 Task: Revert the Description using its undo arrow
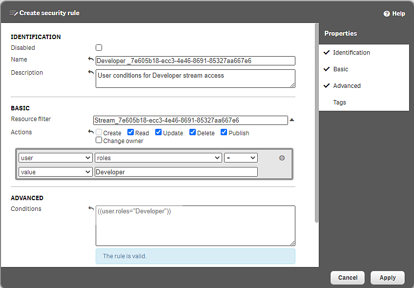[x=91, y=72]
